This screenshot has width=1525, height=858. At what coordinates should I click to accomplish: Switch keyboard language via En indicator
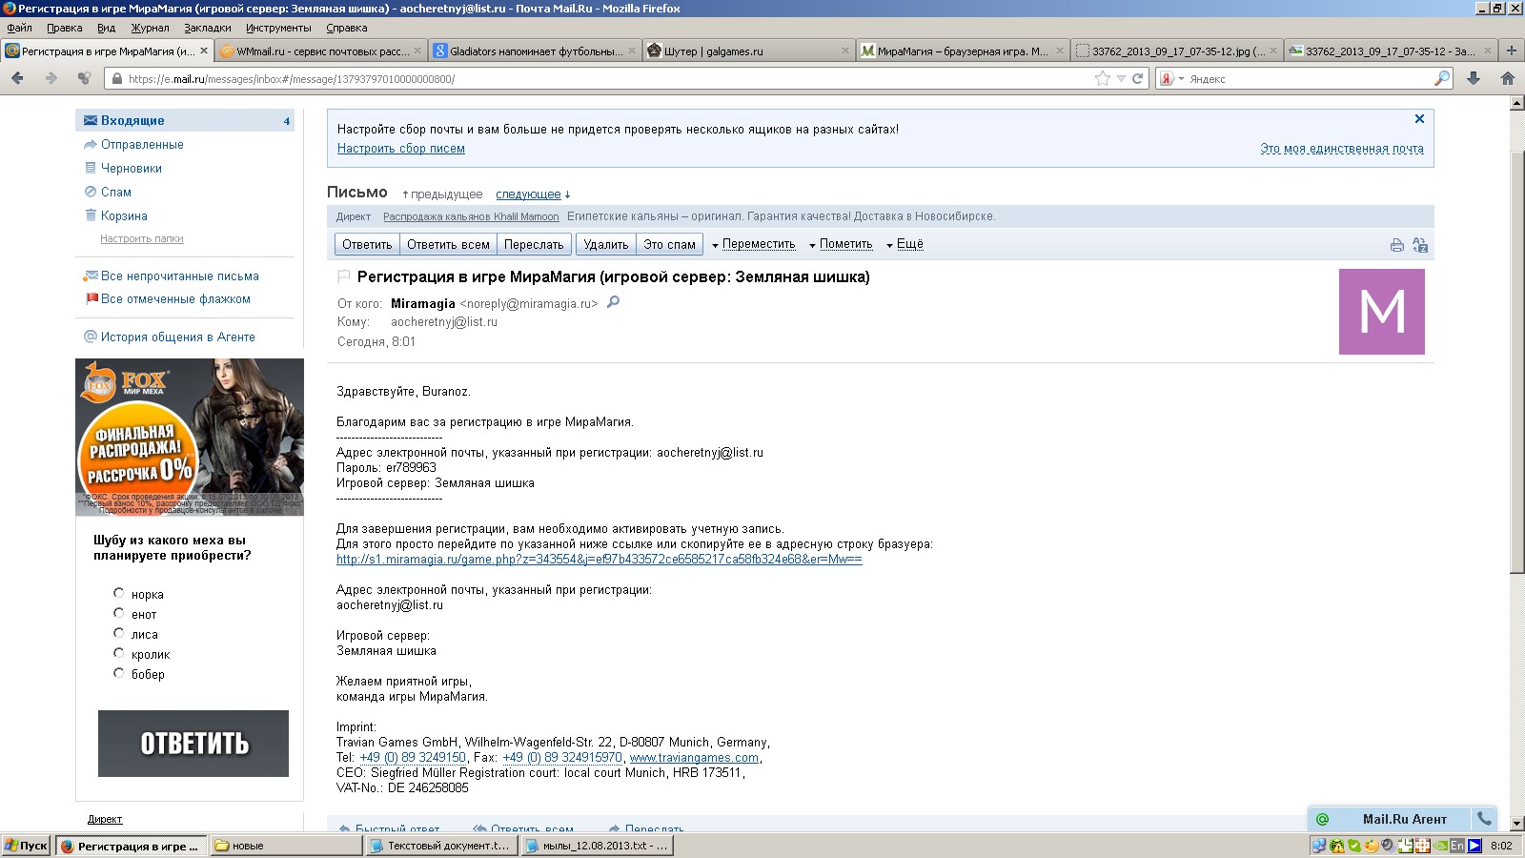pyautogui.click(x=1457, y=845)
